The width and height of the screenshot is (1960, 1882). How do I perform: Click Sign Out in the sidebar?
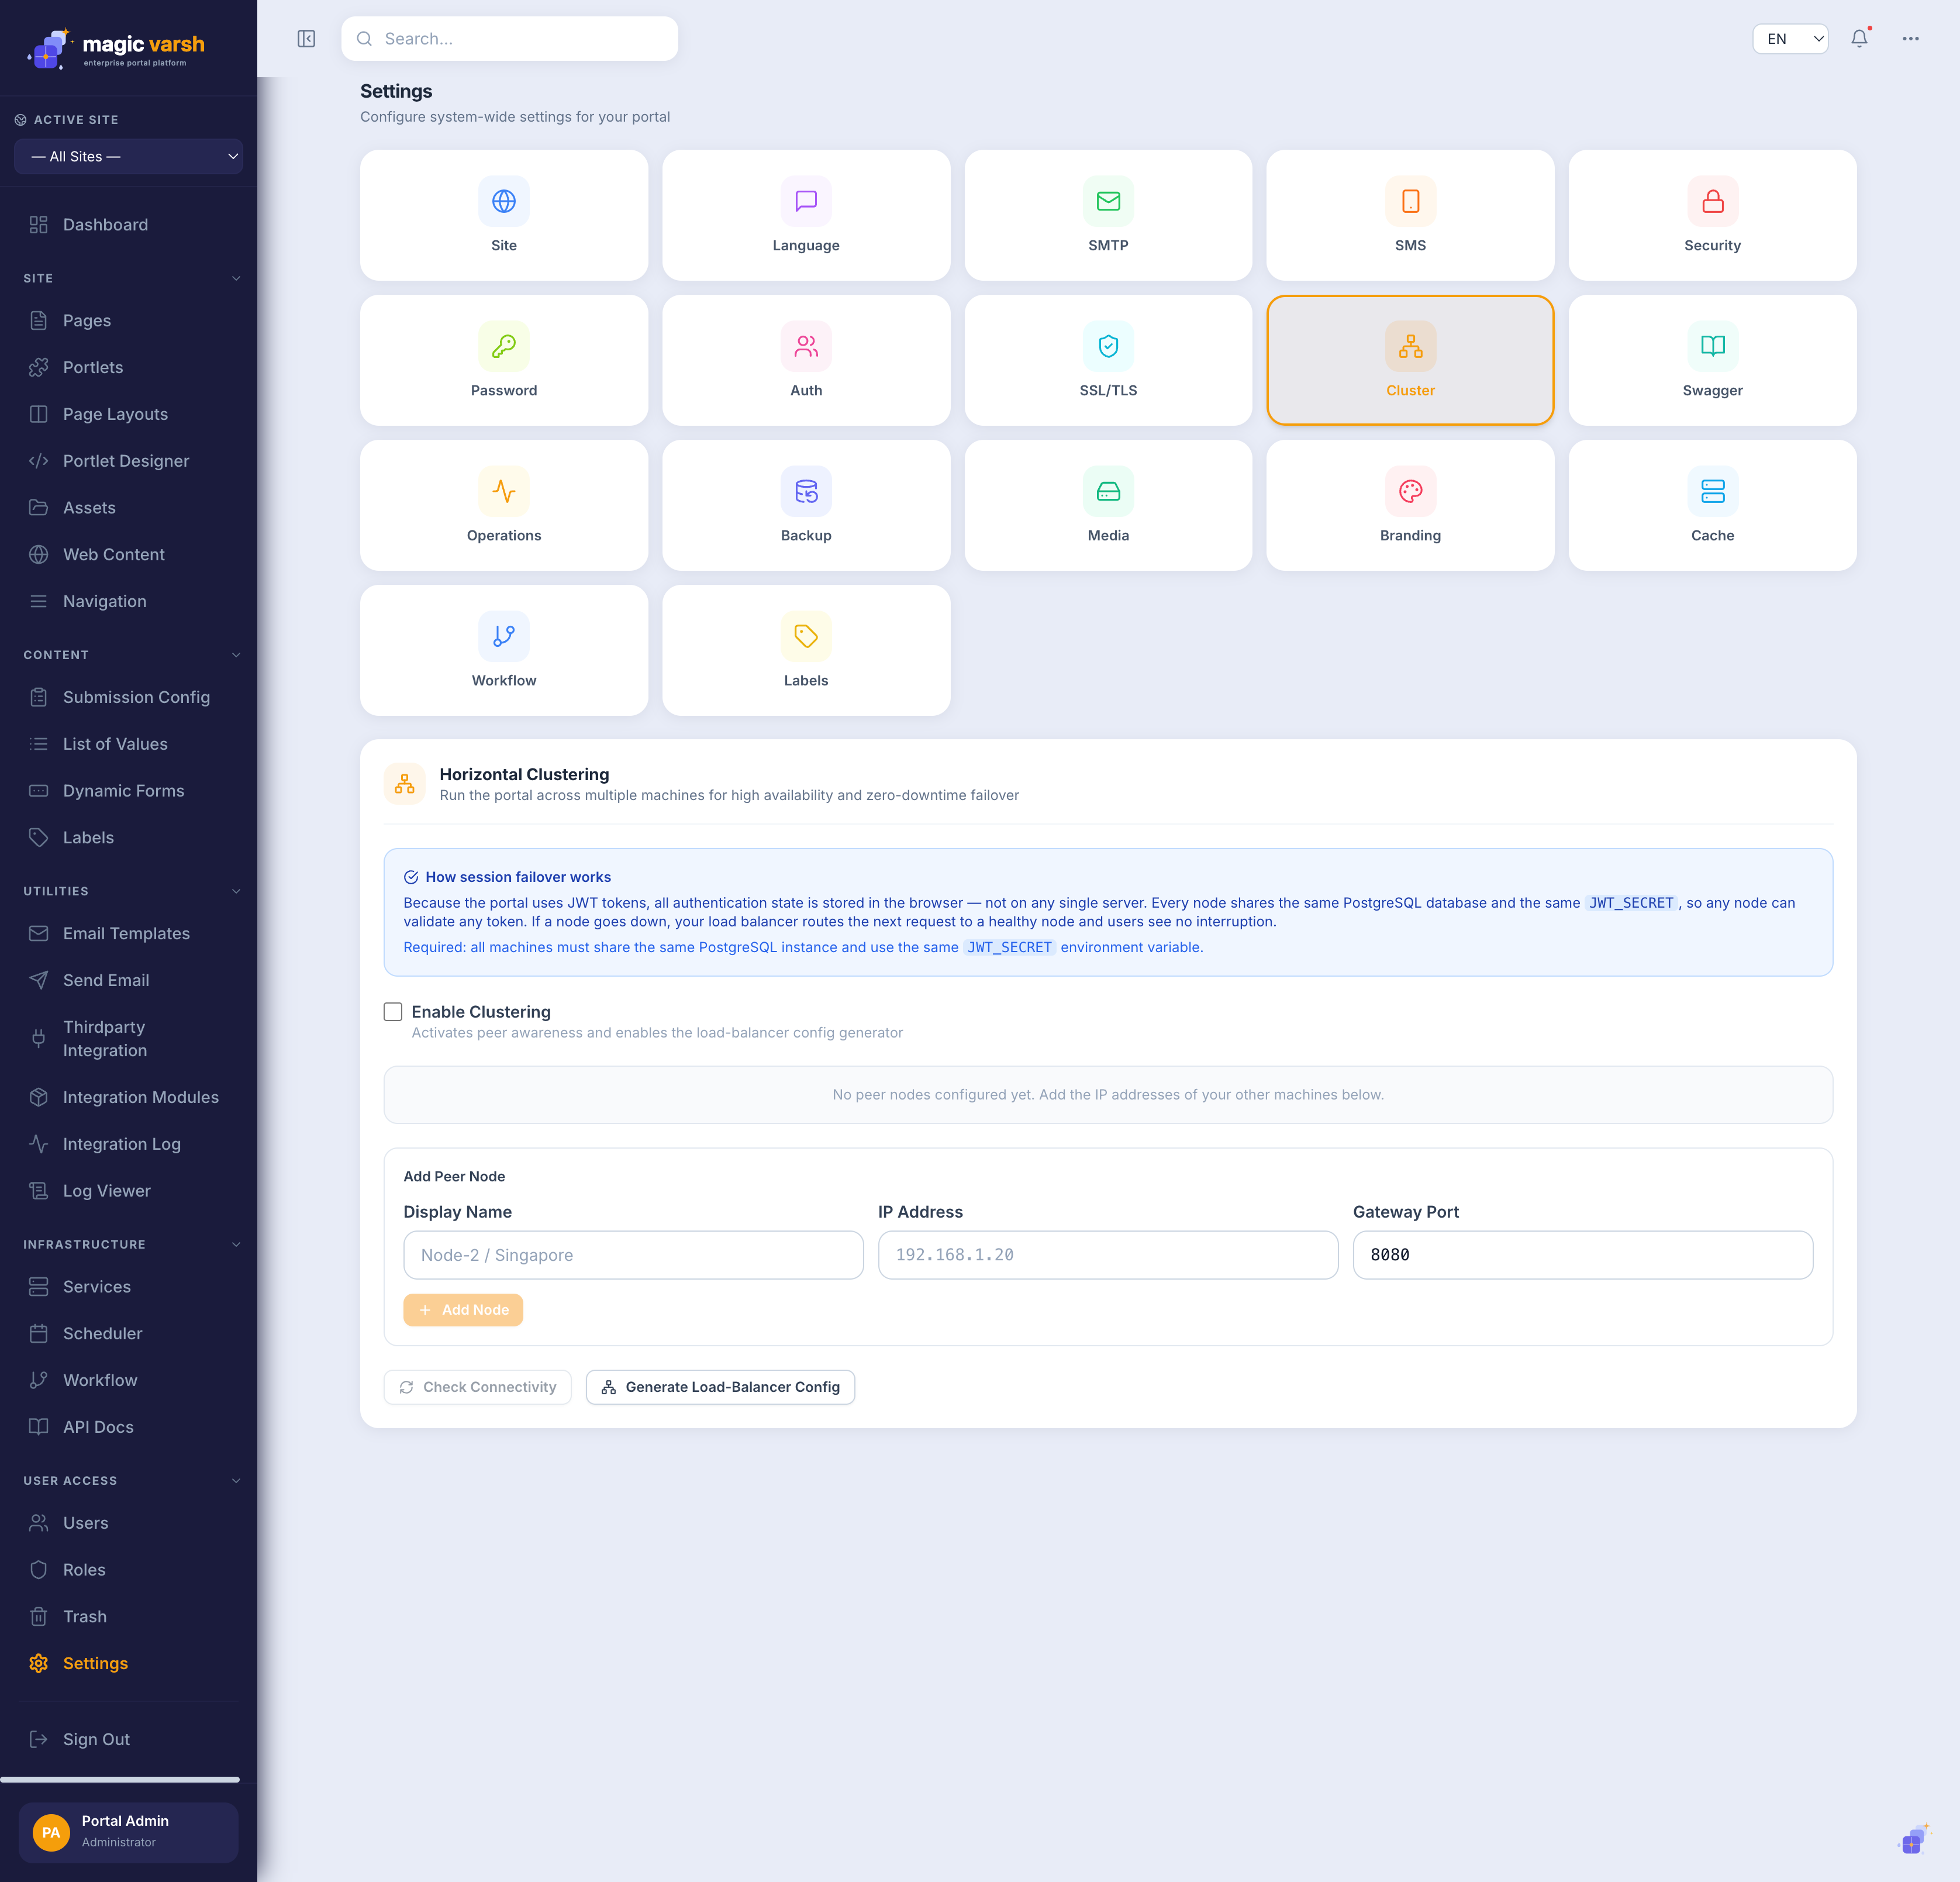(128, 1739)
